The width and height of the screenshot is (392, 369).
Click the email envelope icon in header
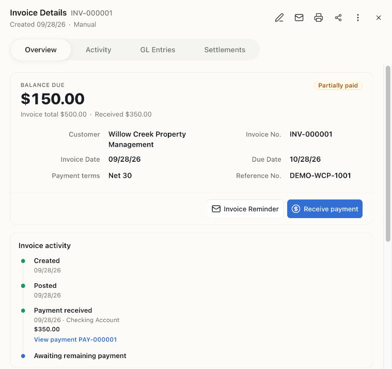coord(299,18)
